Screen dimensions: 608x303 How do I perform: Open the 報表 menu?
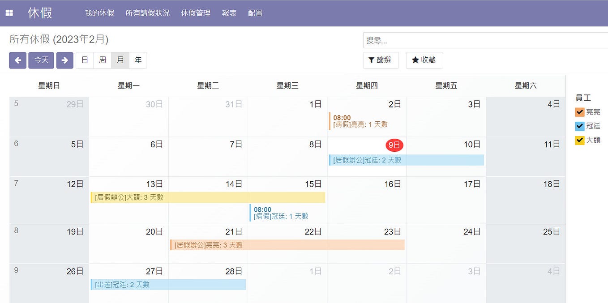229,13
